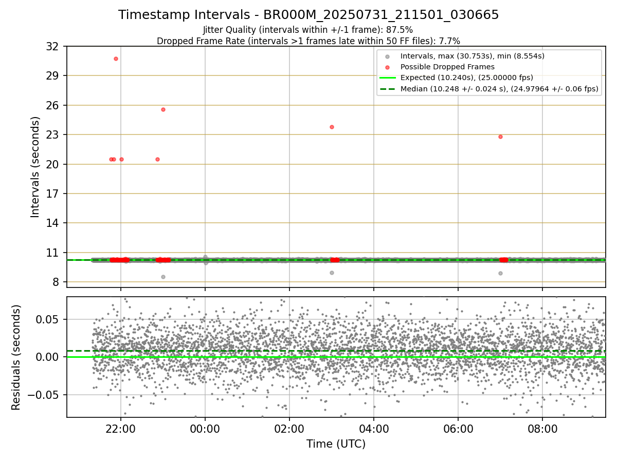
Task: Click the 06:00 x-axis tick label
Action: 458,429
